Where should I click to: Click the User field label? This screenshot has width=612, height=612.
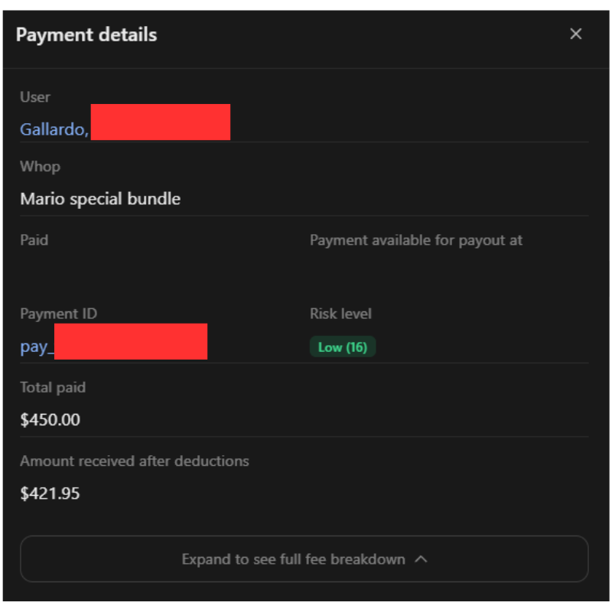coord(35,97)
